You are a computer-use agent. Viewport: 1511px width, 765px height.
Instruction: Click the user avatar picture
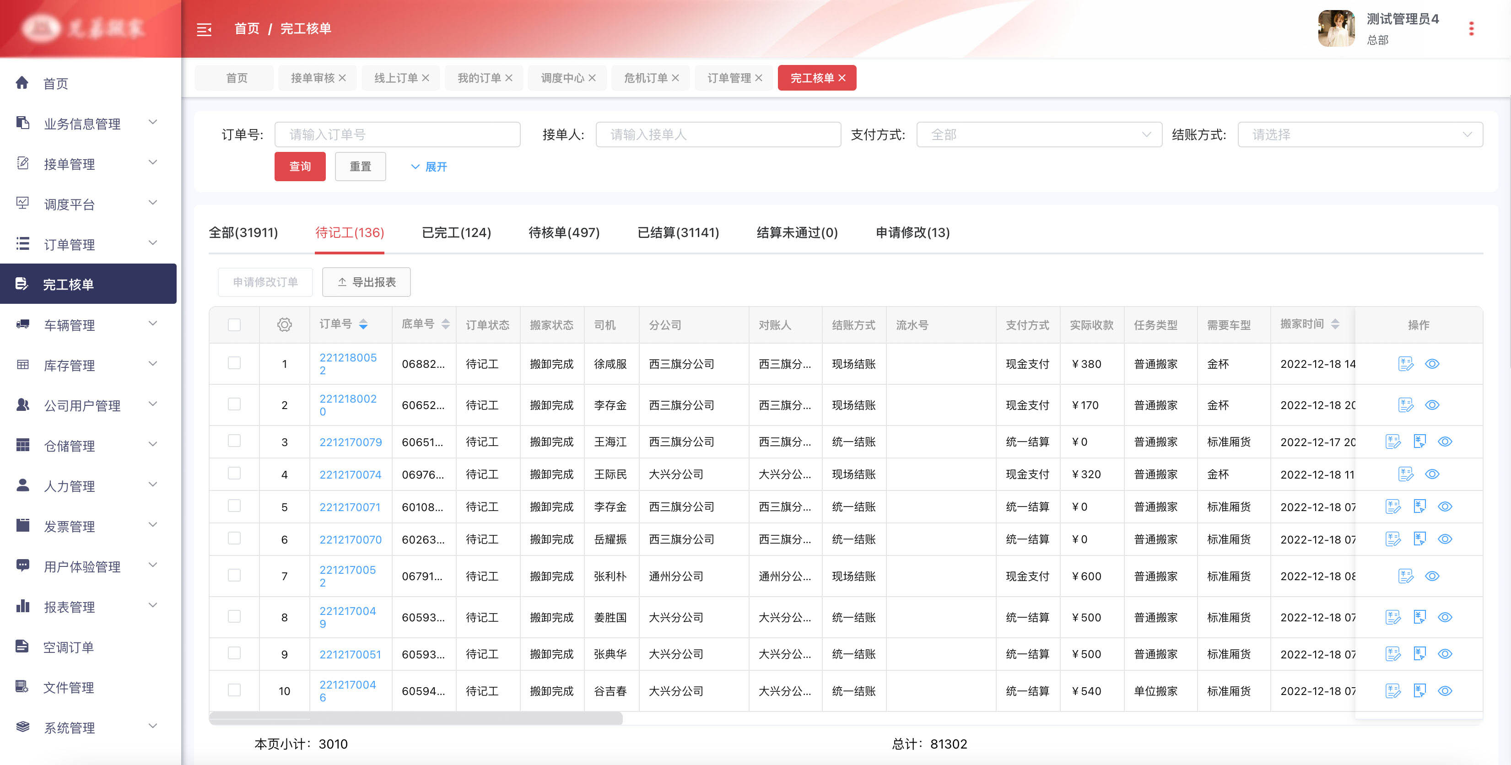pyautogui.click(x=1336, y=28)
